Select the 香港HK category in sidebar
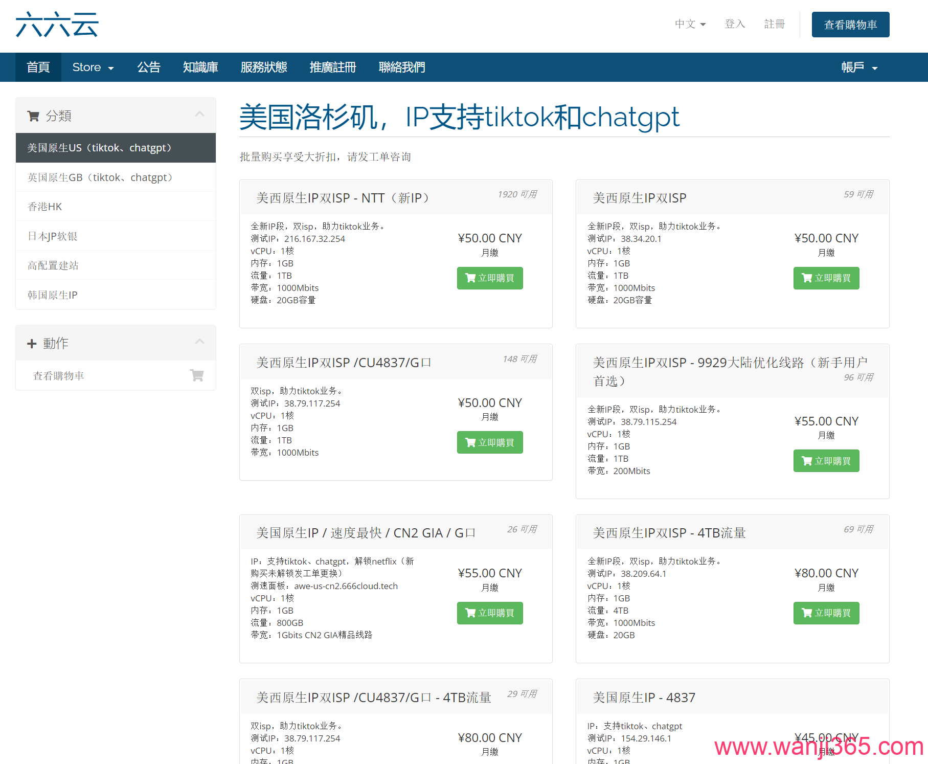This screenshot has height=764, width=928. (44, 207)
